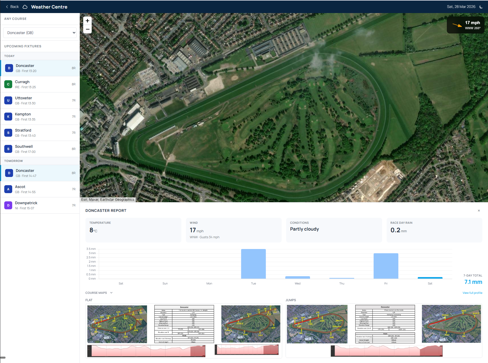488x363 pixels.
Task: Zoom out on the satellite map
Action: [87, 29]
